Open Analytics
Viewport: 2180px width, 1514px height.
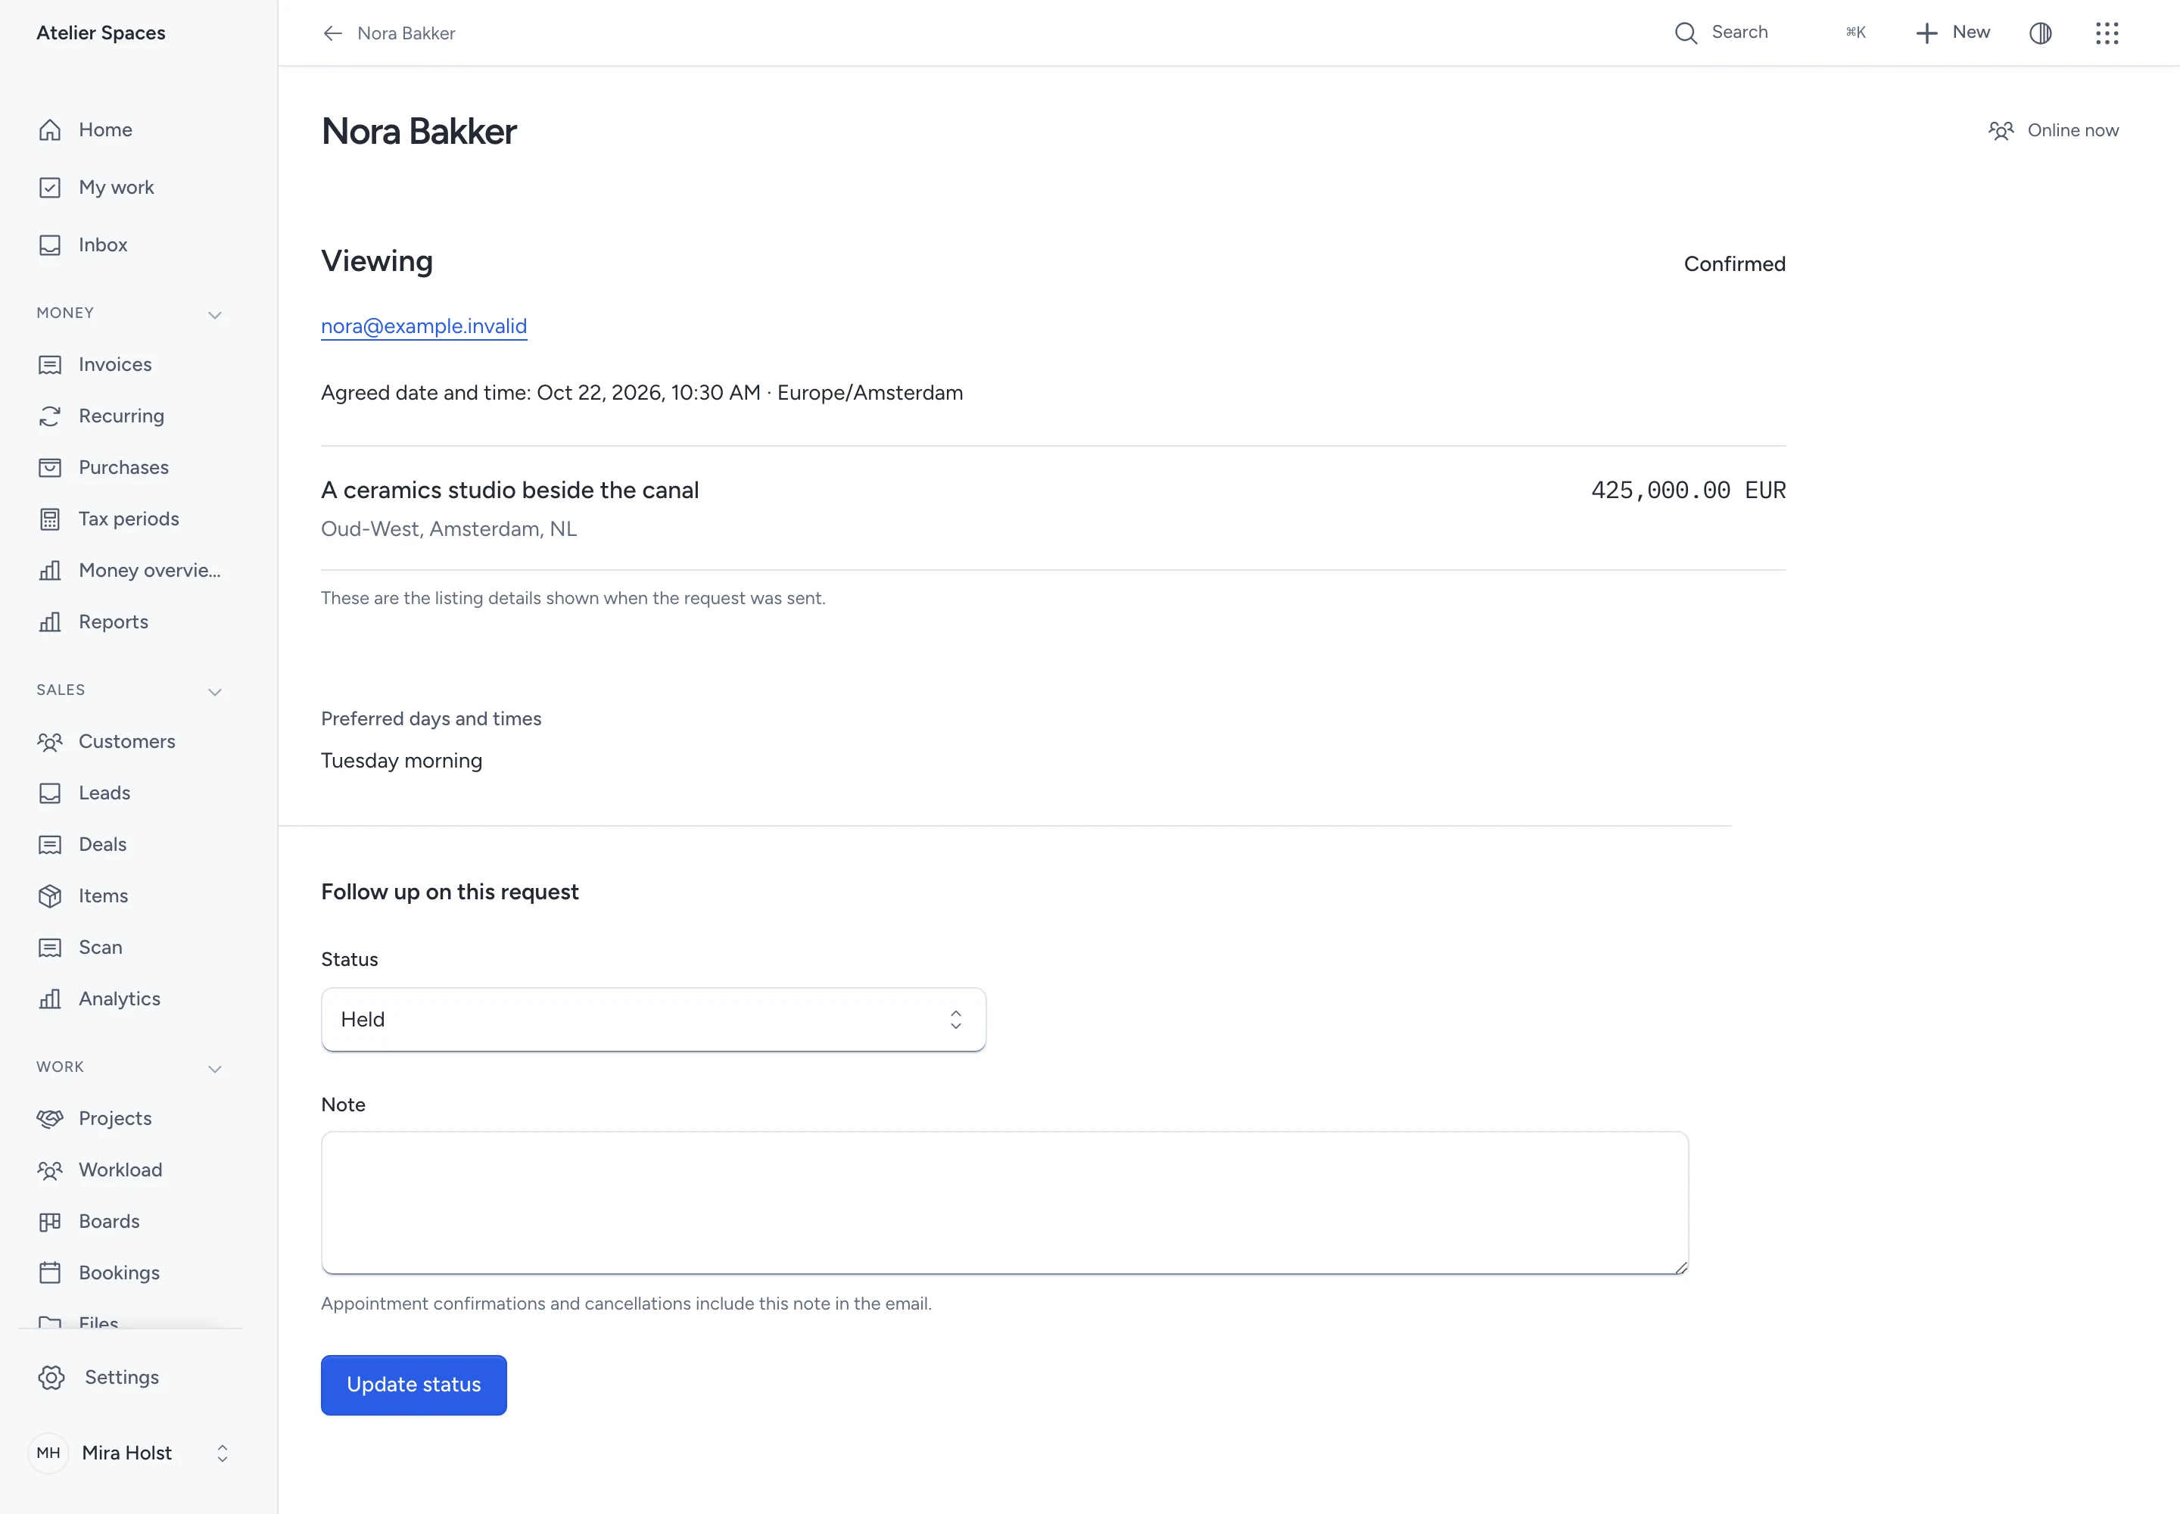pos(120,999)
